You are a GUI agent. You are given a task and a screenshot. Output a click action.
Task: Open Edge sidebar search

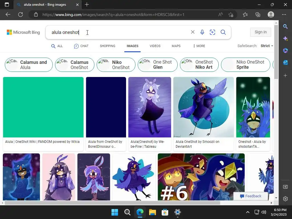[285, 26]
